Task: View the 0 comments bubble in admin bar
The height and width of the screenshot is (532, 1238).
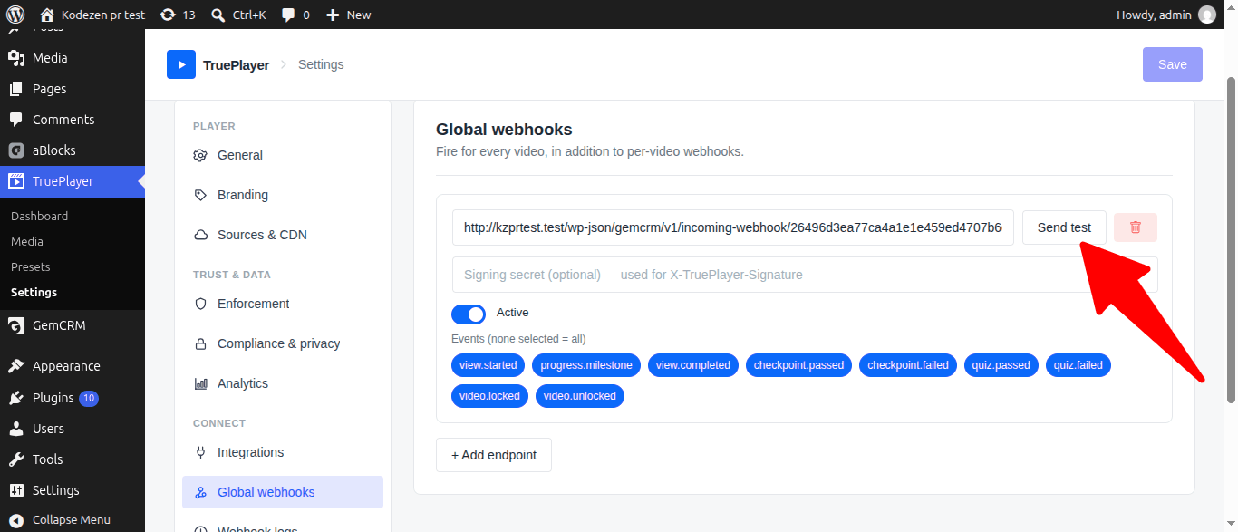Action: tap(295, 15)
